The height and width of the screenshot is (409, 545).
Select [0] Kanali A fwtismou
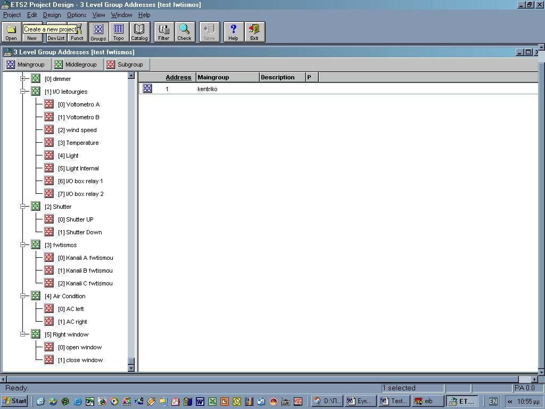pos(86,258)
